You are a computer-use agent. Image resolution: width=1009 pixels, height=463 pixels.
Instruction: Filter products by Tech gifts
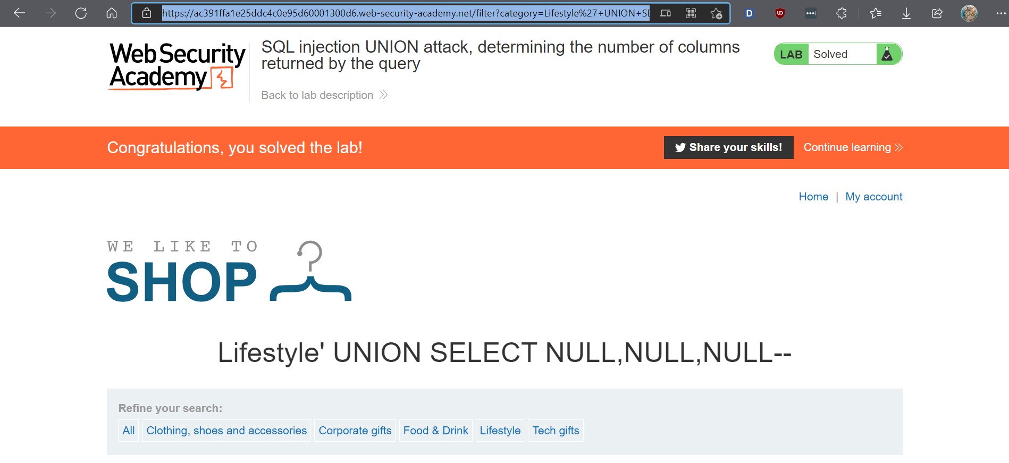point(556,431)
